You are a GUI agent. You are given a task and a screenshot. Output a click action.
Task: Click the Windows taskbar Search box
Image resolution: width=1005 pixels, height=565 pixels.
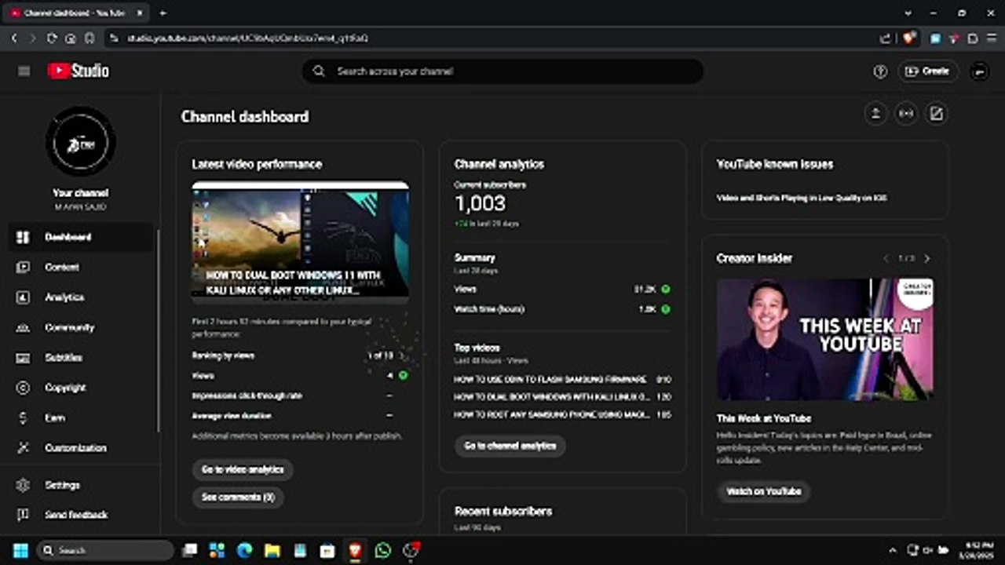click(x=104, y=550)
